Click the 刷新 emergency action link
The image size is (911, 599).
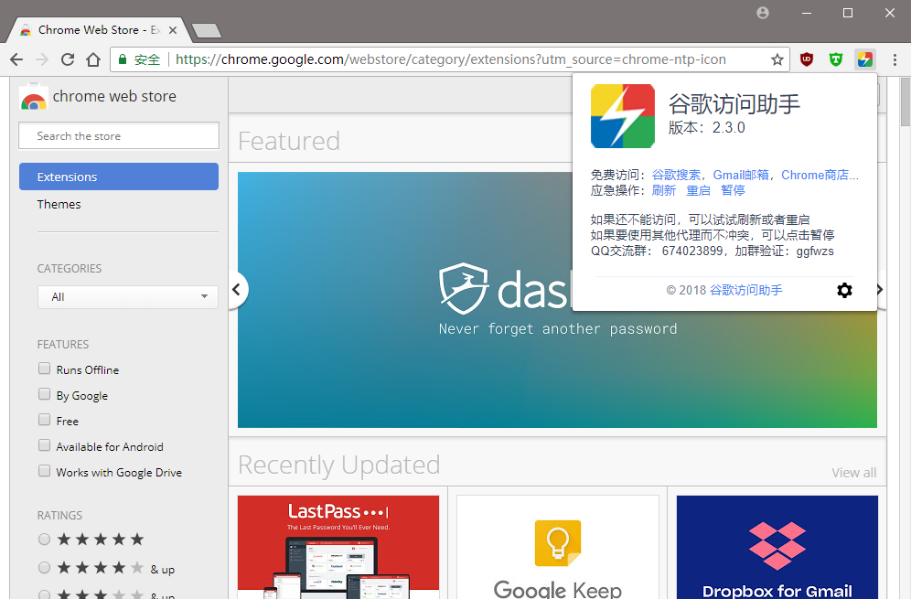(x=663, y=190)
